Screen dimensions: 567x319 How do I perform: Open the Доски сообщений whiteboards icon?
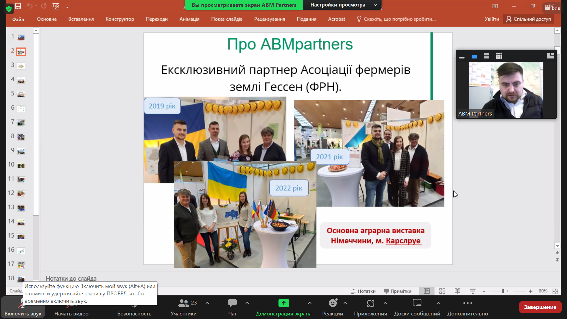point(417,303)
